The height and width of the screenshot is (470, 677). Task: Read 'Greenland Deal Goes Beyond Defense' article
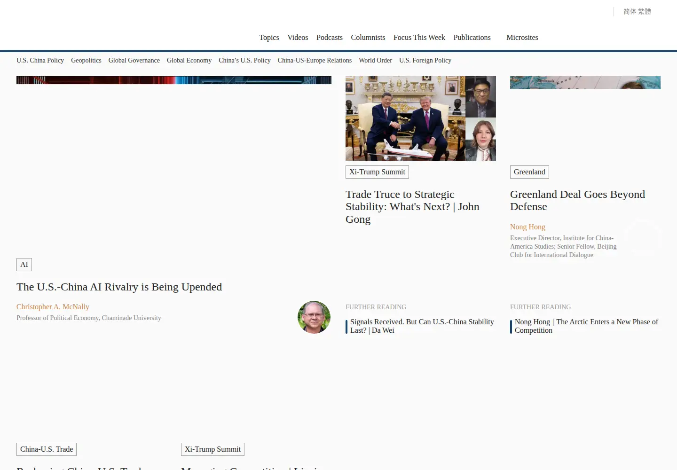coord(577,201)
